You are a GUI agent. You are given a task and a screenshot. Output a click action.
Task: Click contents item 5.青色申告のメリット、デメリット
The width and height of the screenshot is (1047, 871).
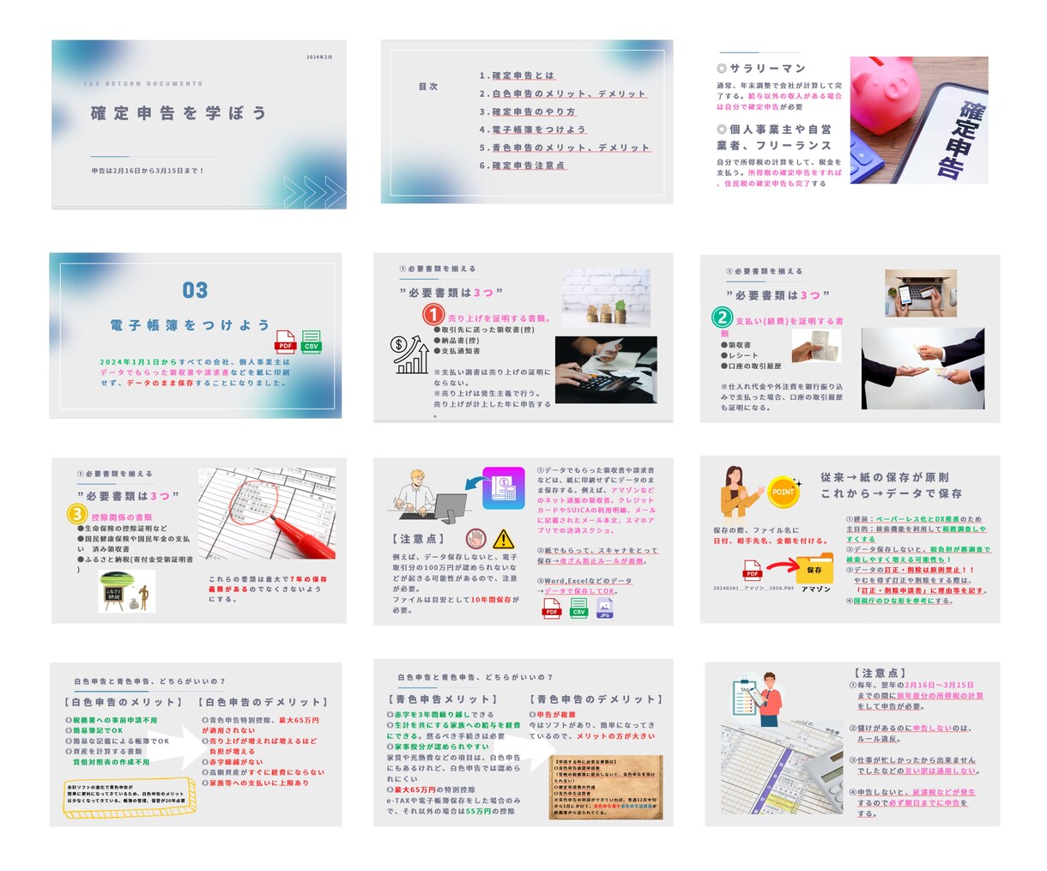[565, 148]
